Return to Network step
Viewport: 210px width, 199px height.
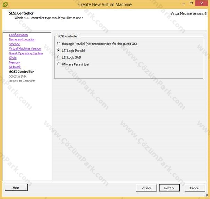click(x=15, y=67)
